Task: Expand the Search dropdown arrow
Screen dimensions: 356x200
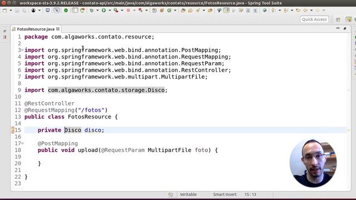Action: [x=204, y=11]
